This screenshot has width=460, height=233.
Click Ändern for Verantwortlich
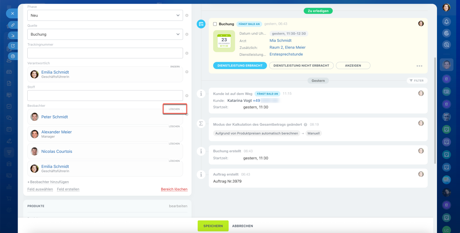pos(175,67)
